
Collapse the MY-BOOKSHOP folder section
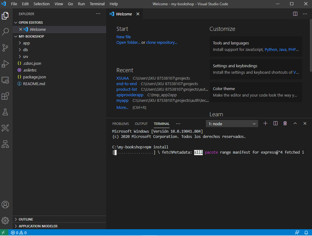pos(31,36)
